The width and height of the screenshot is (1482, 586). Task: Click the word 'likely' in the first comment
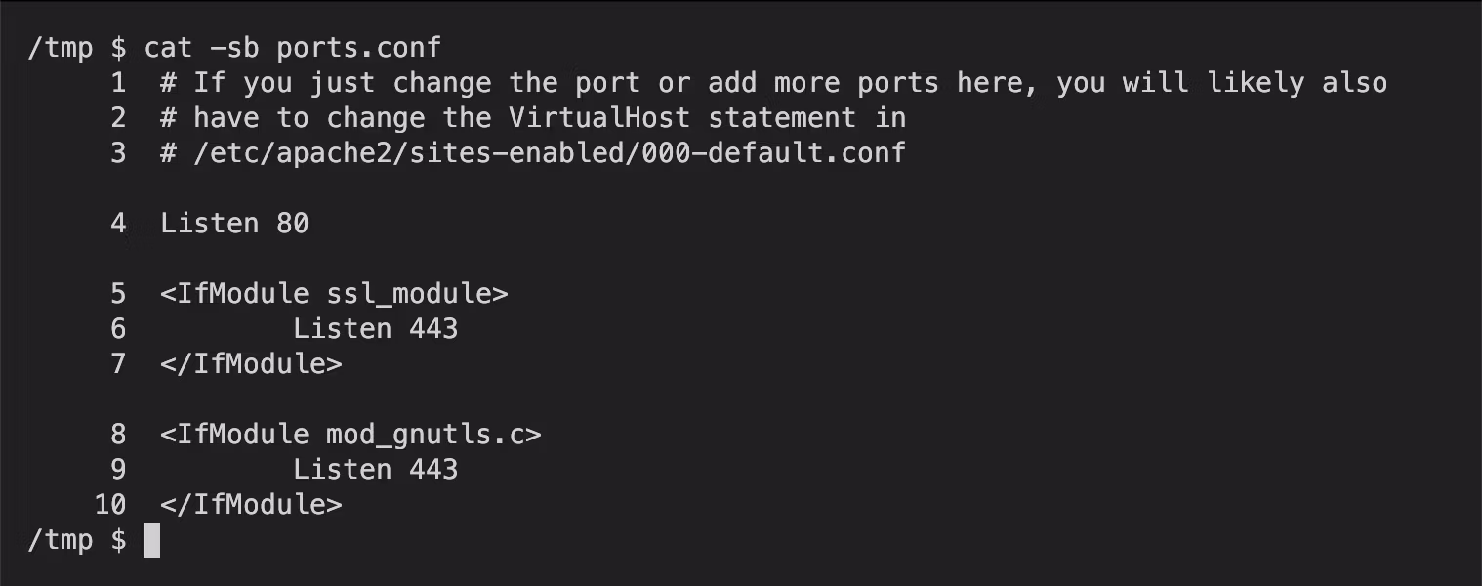1255,83
